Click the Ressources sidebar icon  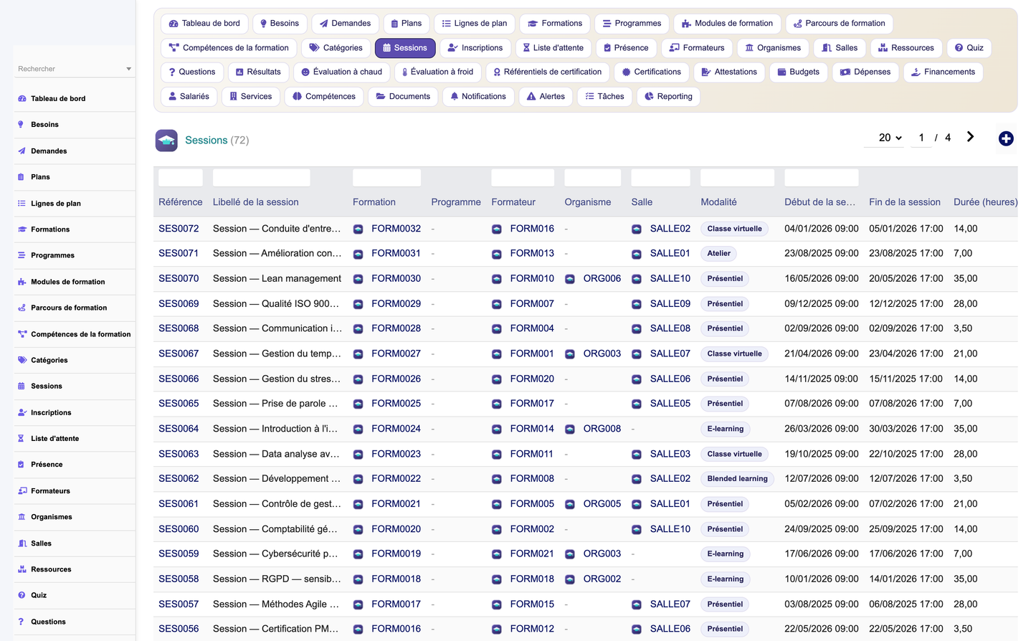tap(22, 569)
